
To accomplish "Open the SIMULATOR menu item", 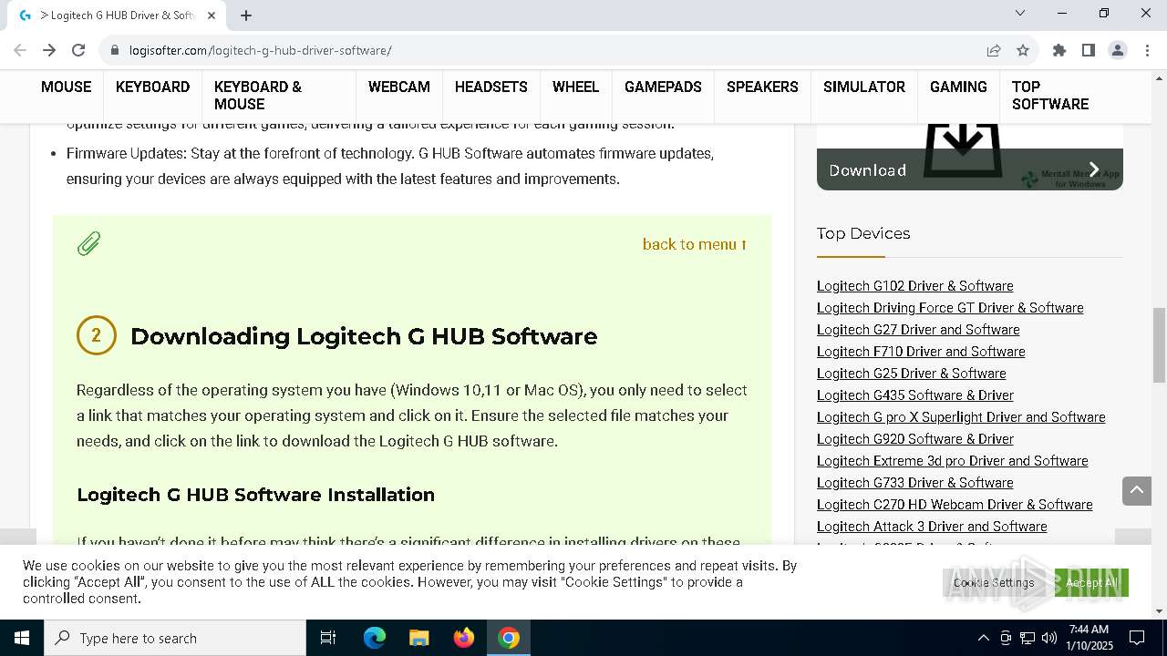I will click(x=864, y=87).
